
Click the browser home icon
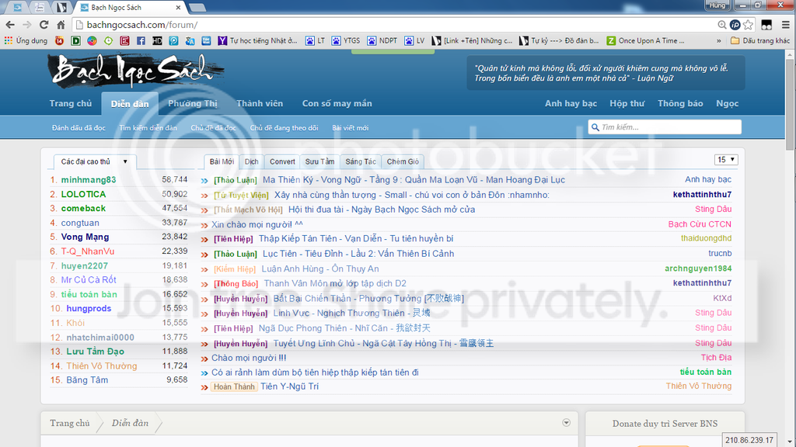pyautogui.click(x=61, y=25)
